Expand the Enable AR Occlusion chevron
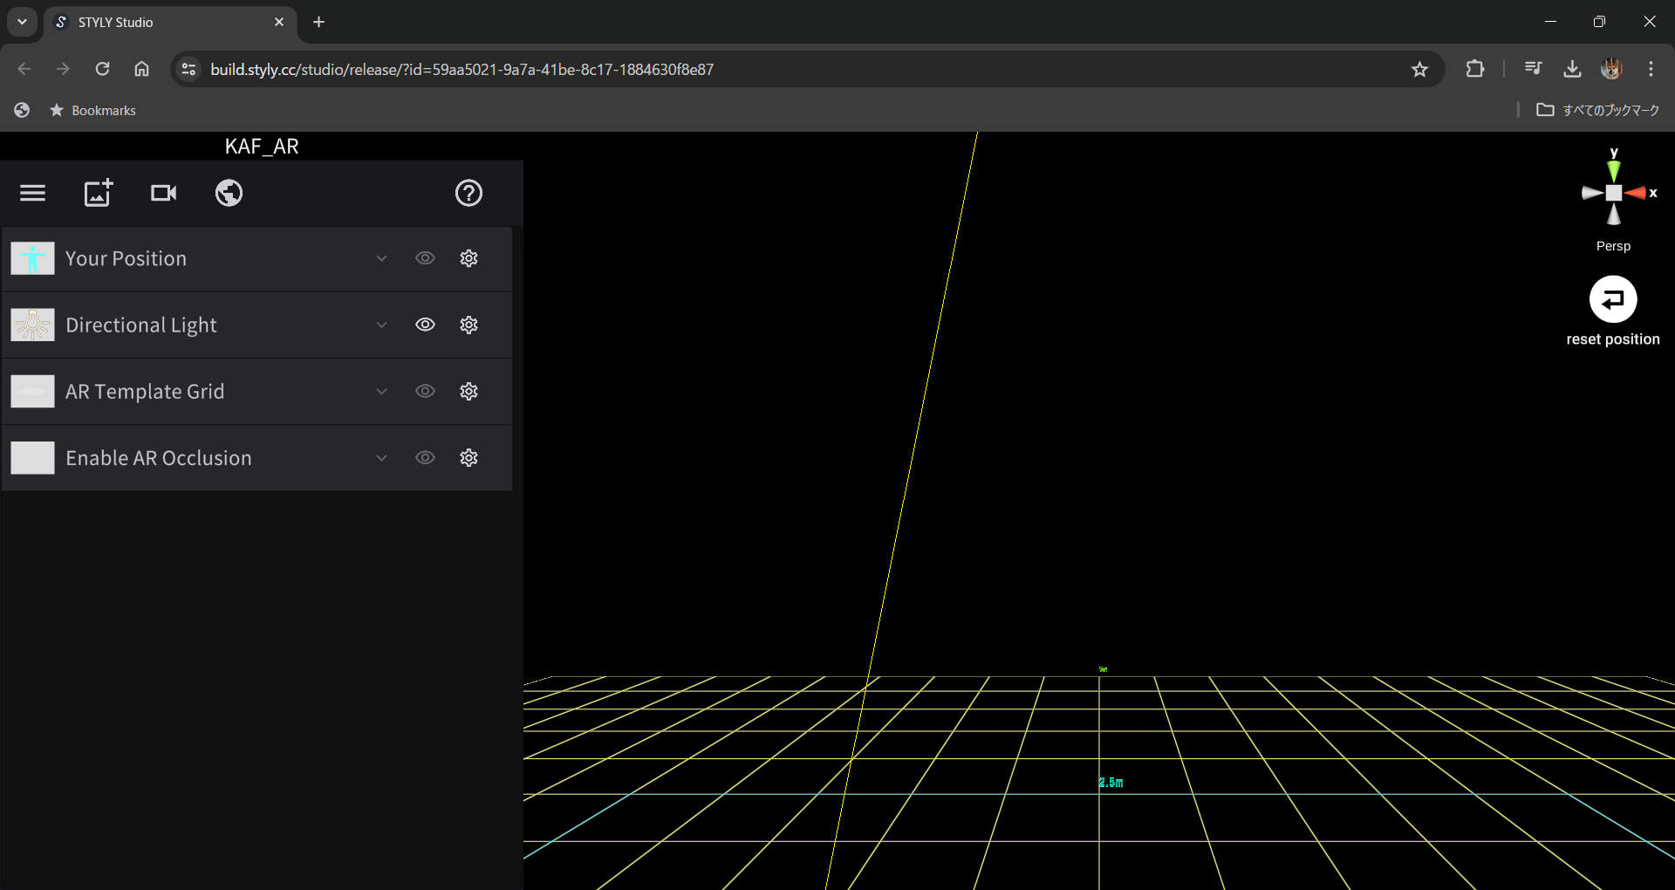 [381, 458]
